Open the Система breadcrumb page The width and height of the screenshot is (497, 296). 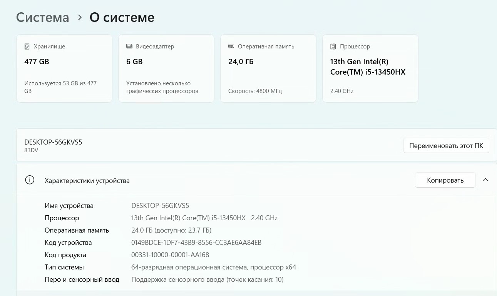point(42,17)
